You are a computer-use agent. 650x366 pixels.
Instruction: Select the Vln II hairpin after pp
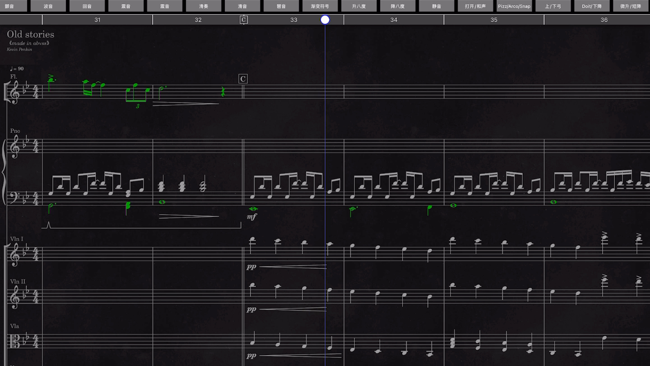tap(293, 310)
